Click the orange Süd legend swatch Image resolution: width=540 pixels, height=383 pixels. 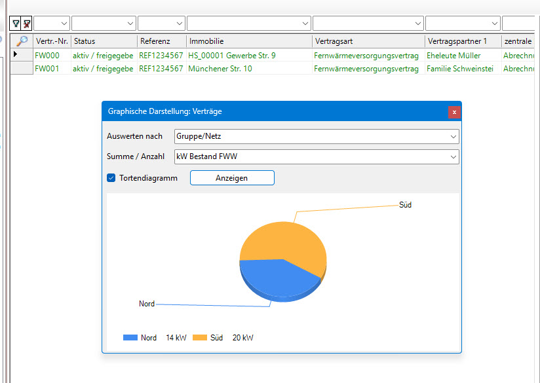point(200,338)
